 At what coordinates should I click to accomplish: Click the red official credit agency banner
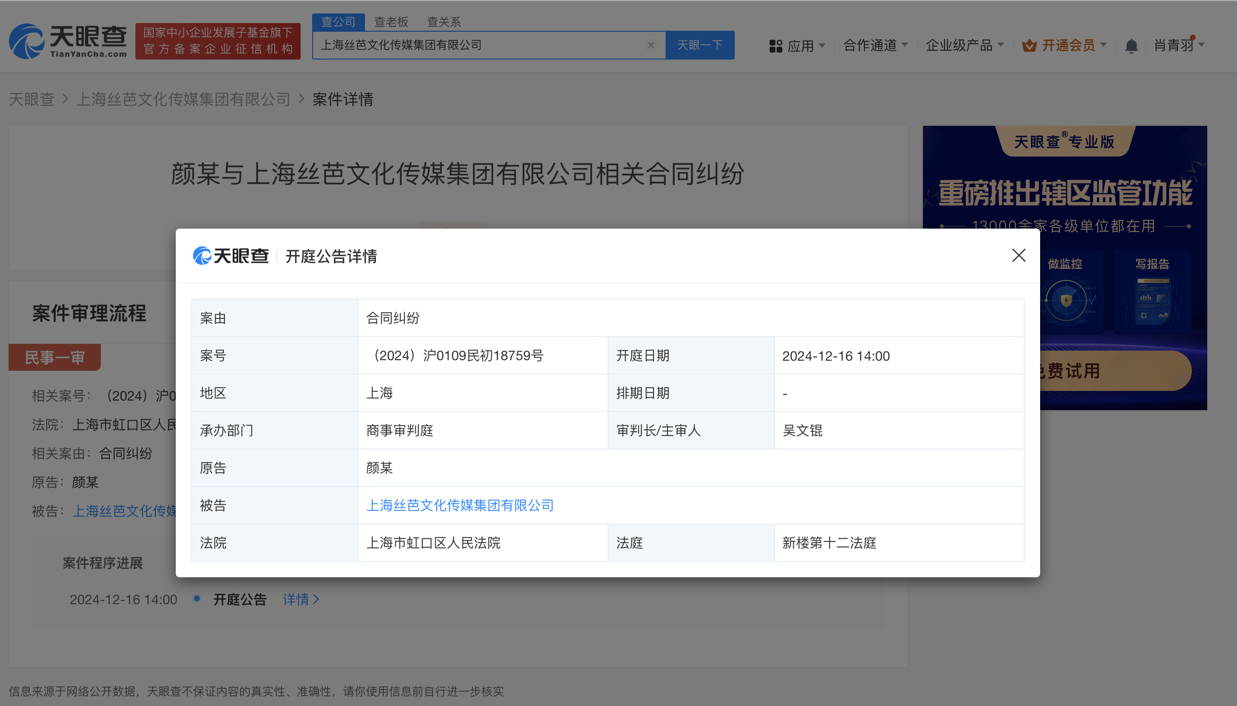(218, 41)
